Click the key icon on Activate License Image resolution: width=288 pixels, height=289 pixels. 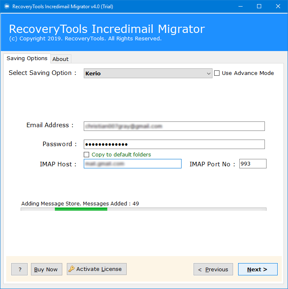(71, 269)
